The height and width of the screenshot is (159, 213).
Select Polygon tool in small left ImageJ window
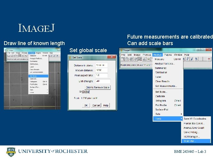coord(14,56)
